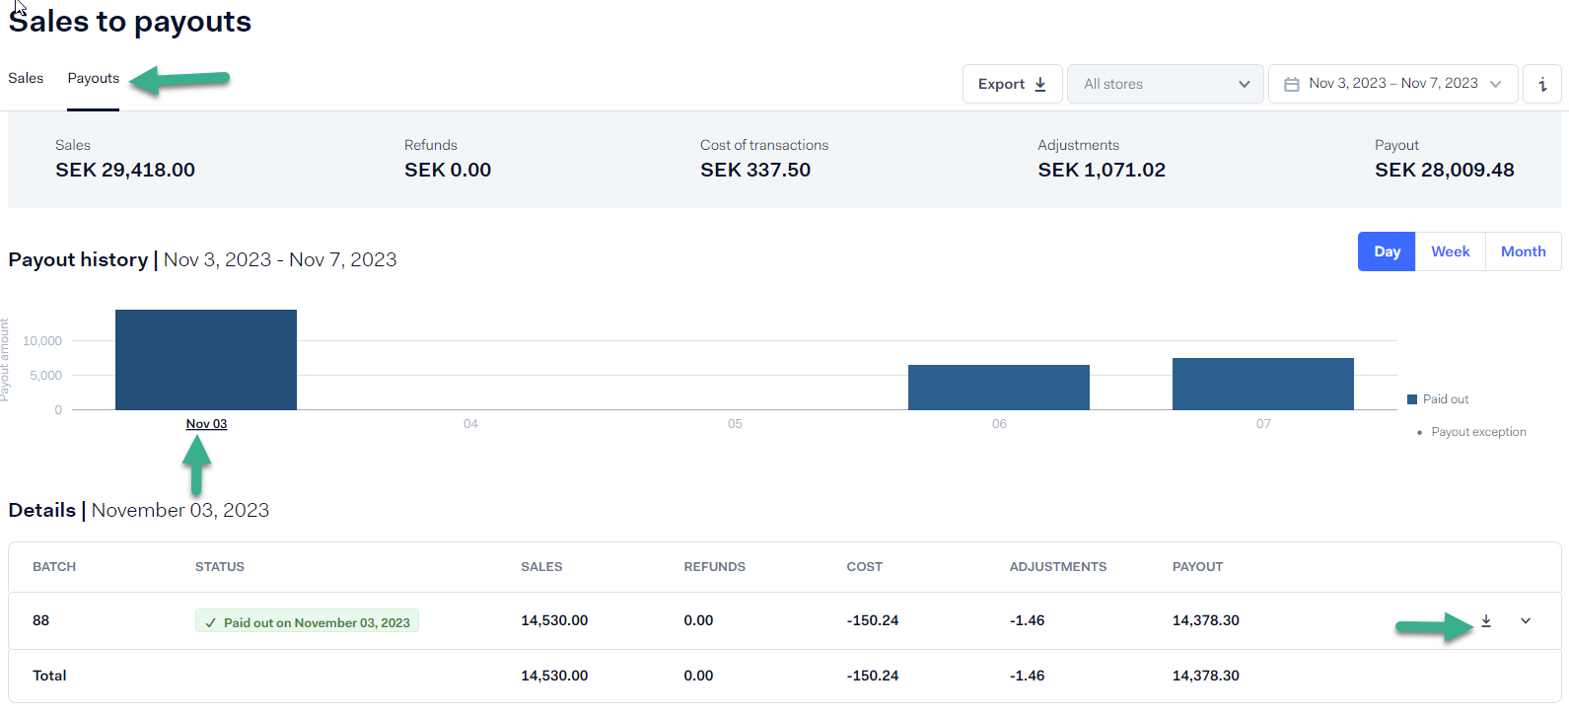Click the Paid out checkmark status badge

coord(307,622)
